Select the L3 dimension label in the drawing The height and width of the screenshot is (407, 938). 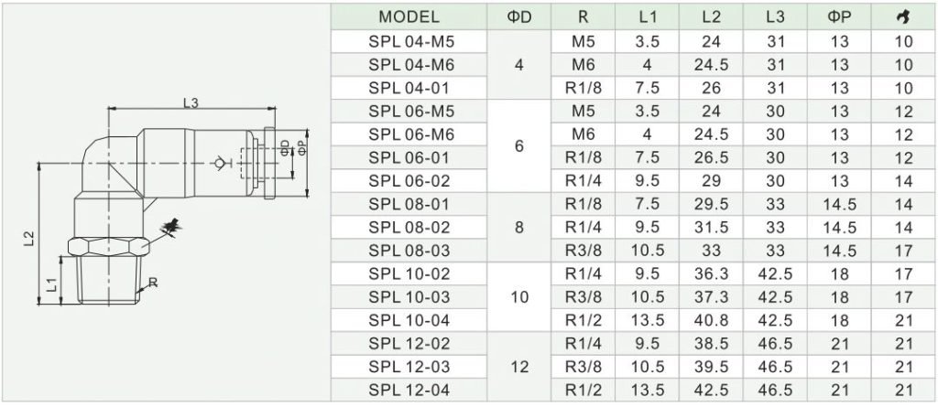point(191,102)
